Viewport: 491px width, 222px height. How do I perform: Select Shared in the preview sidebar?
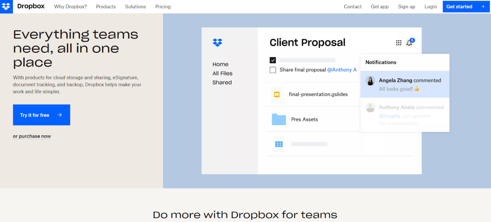tap(222, 82)
